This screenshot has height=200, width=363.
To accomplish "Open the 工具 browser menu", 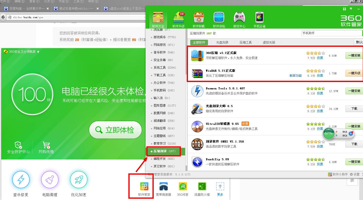I will (x=78, y=1).
